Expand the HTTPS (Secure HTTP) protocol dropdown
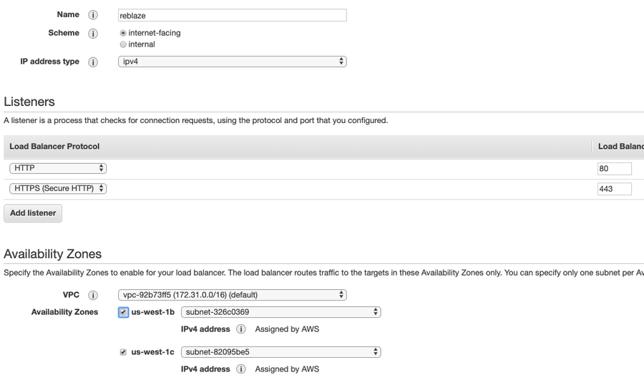This screenshot has width=644, height=380. [x=58, y=189]
